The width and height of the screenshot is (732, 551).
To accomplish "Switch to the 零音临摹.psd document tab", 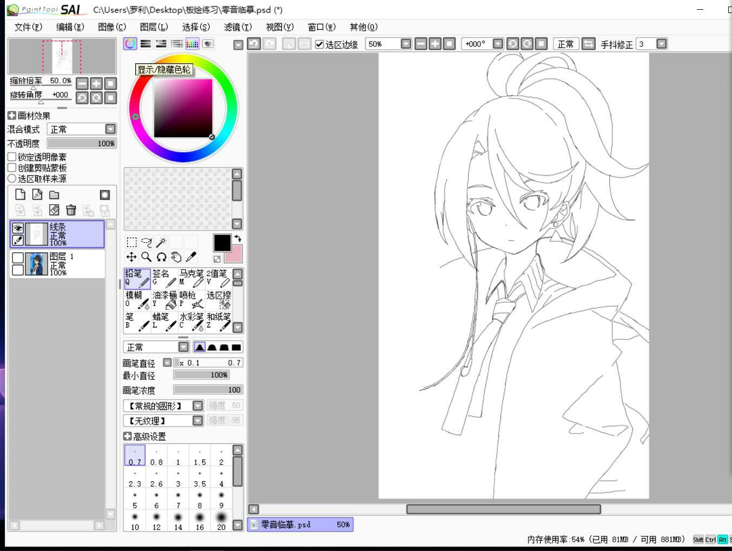I will 300,524.
